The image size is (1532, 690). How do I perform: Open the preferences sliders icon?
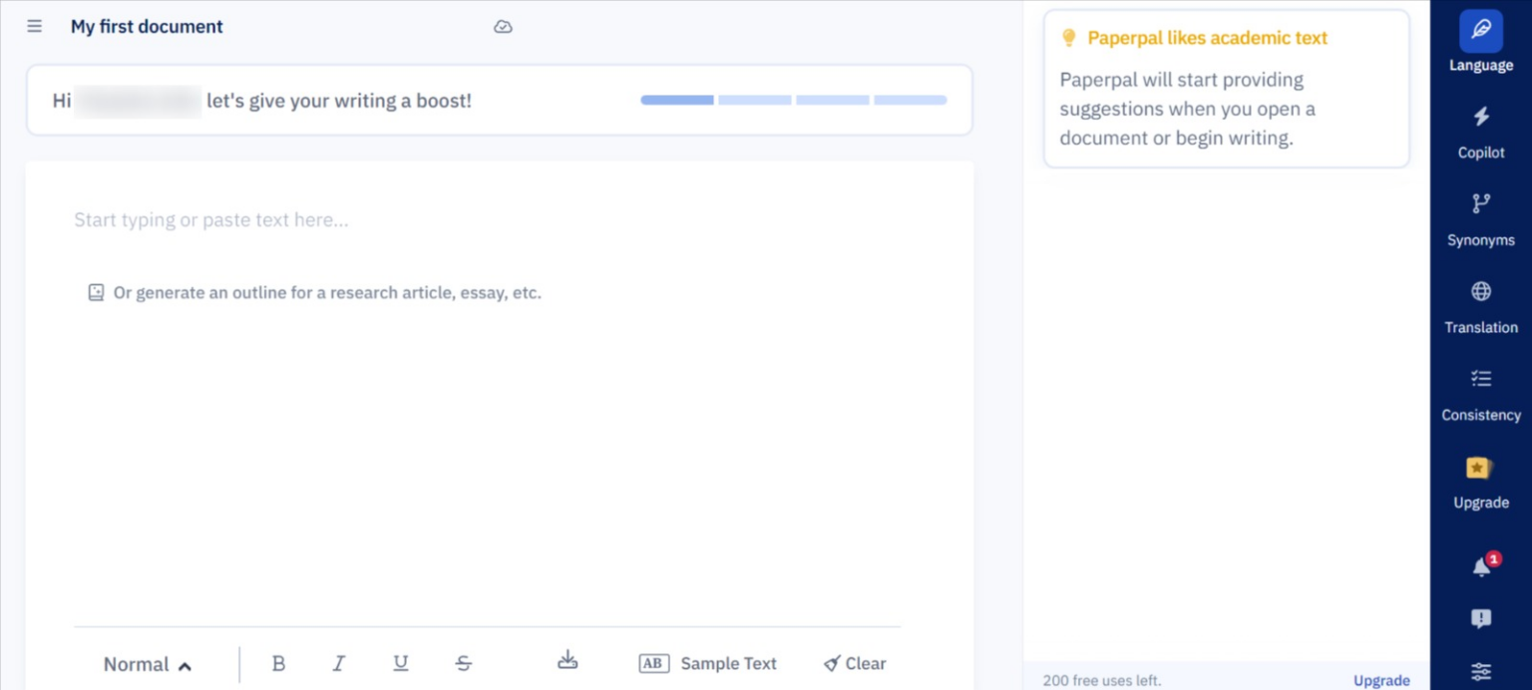click(x=1480, y=671)
